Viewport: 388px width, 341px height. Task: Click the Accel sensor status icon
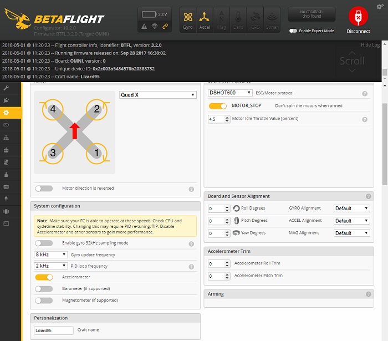pyautogui.click(x=205, y=20)
